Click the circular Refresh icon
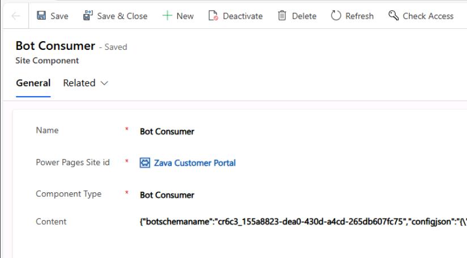 pyautogui.click(x=336, y=15)
